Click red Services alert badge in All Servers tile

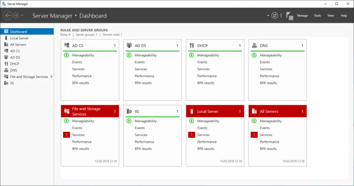tap(254, 135)
